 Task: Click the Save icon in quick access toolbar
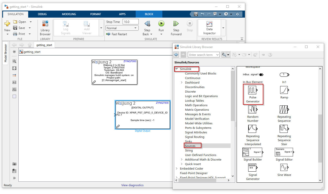(196, 14)
